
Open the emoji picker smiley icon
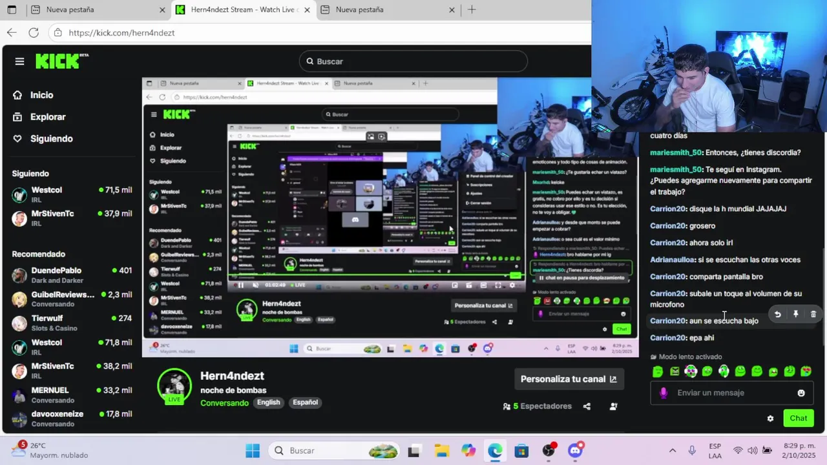click(801, 393)
